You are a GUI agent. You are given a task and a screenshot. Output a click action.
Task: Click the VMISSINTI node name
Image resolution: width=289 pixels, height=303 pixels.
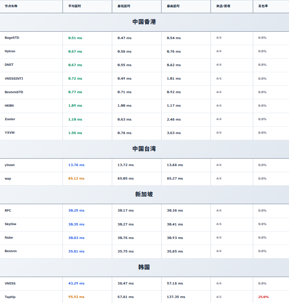coord(14,79)
